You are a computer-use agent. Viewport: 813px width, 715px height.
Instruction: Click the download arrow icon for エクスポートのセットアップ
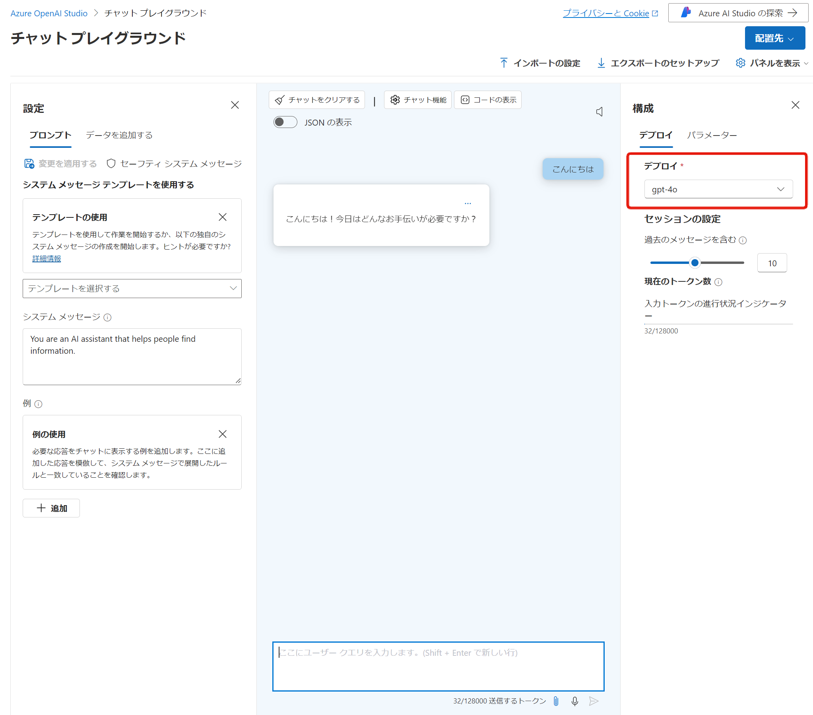tap(601, 63)
